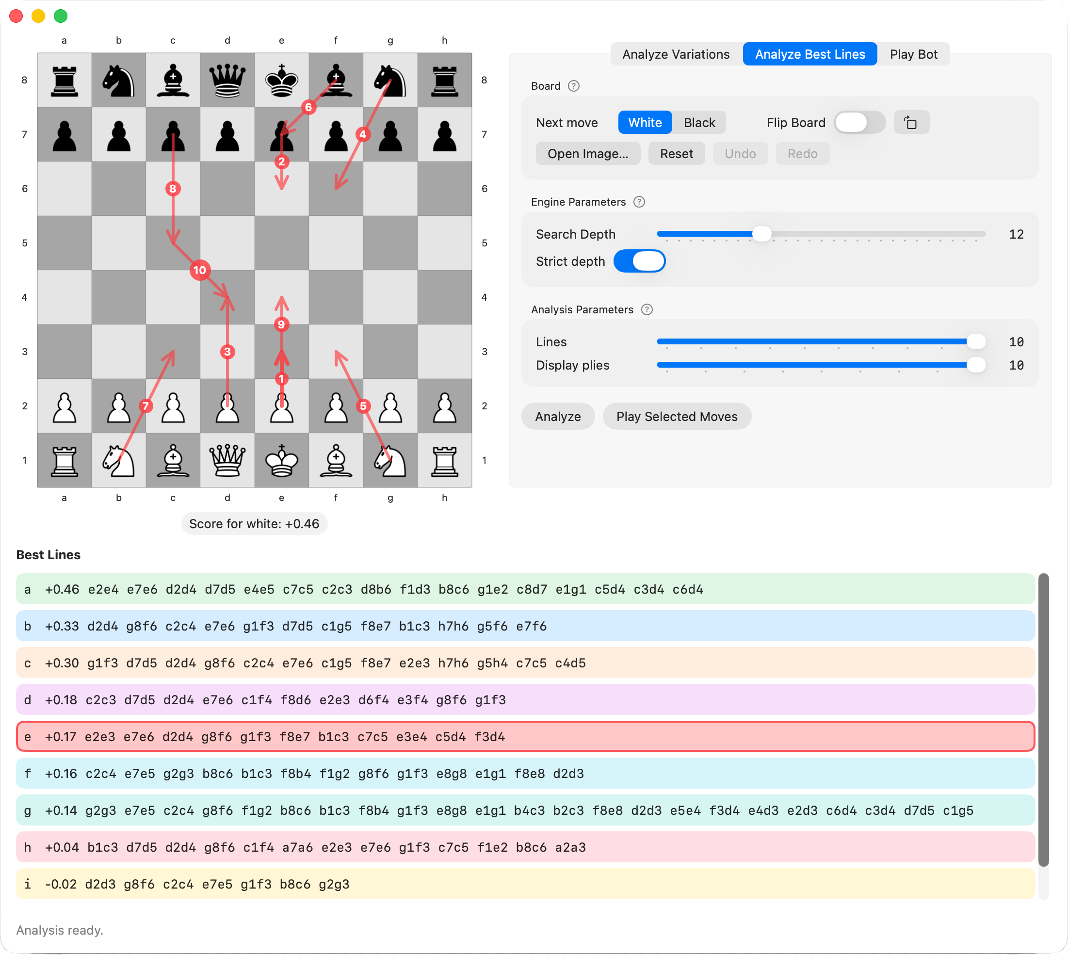Click the copy board icon button
This screenshot has height=955, width=1068.
[x=911, y=123]
